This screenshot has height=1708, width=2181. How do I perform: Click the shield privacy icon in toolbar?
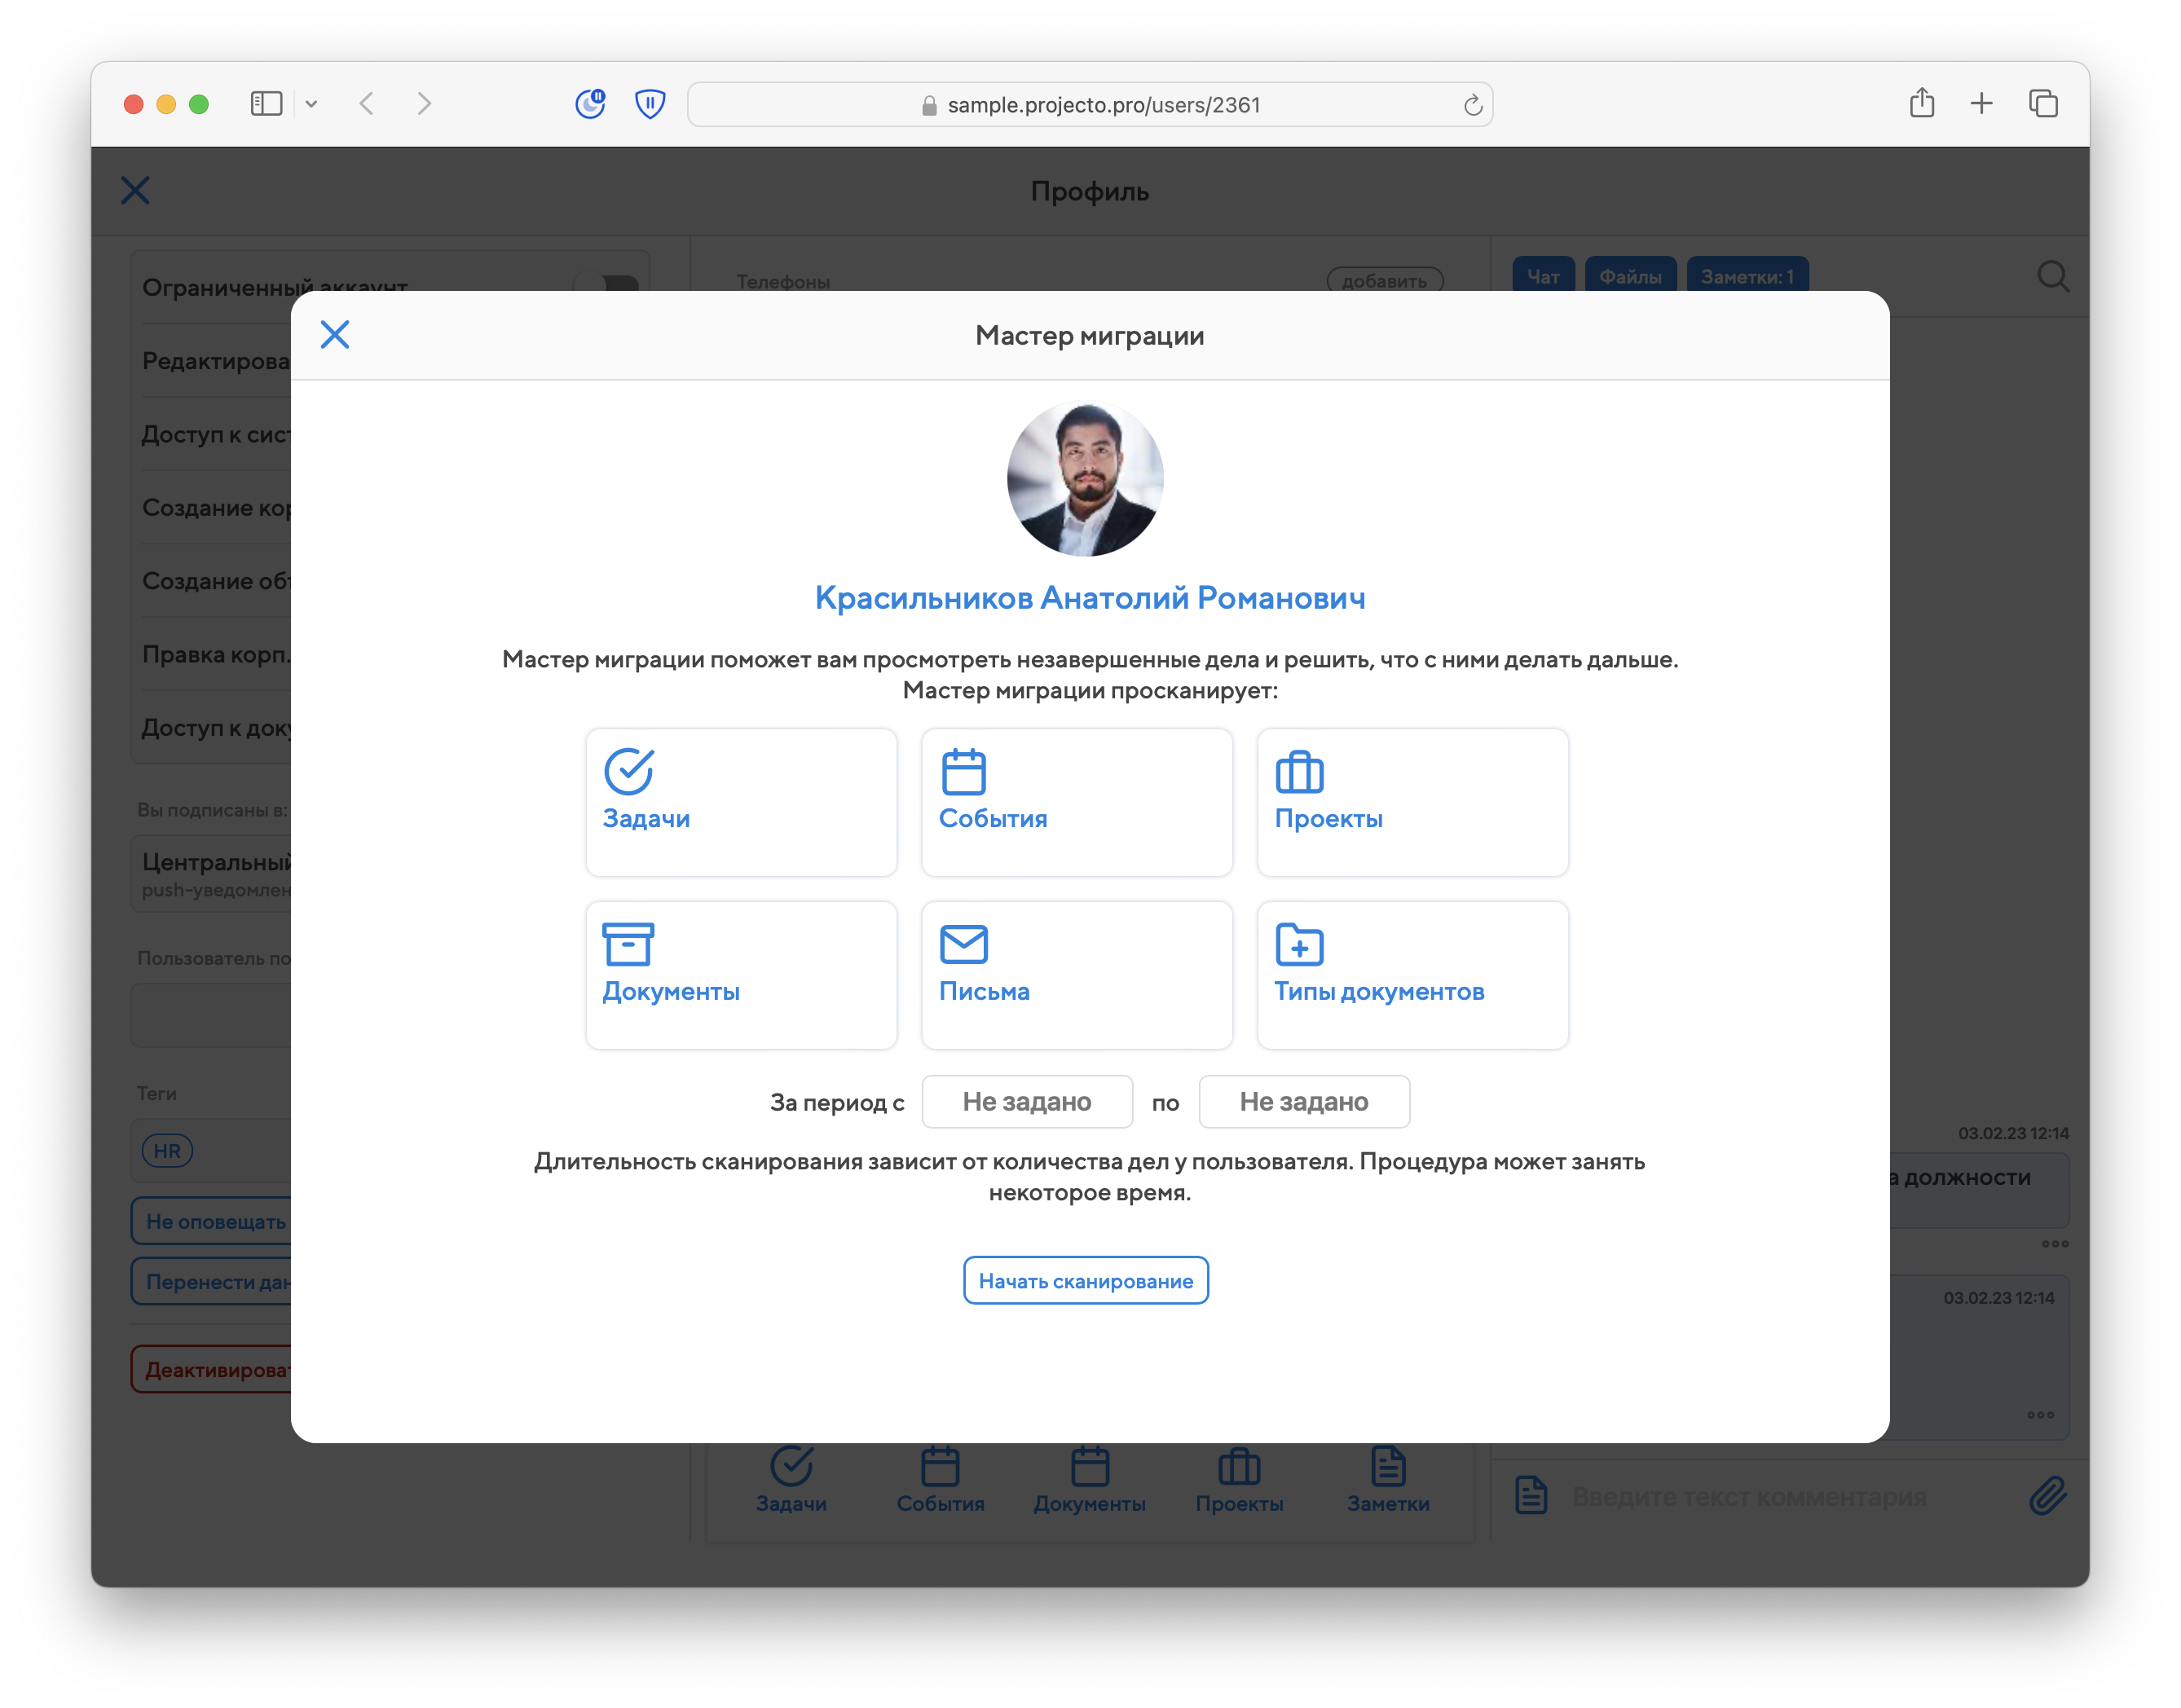click(x=650, y=104)
